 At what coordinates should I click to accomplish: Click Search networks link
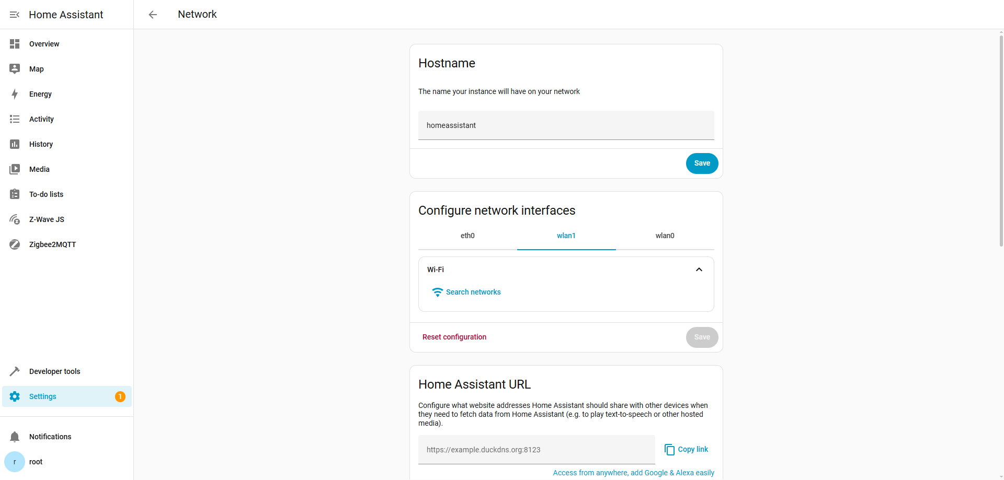point(473,292)
